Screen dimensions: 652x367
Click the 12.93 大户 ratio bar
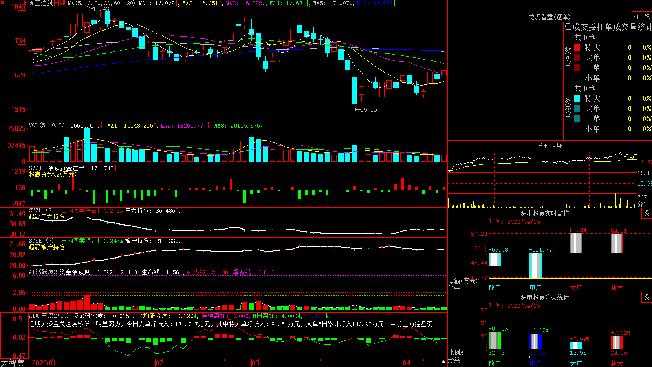click(x=576, y=345)
